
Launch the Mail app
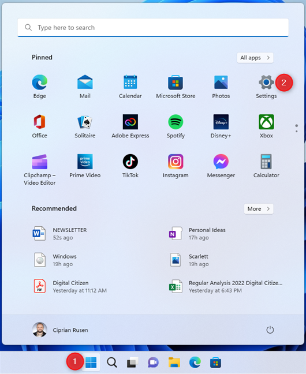tap(85, 87)
